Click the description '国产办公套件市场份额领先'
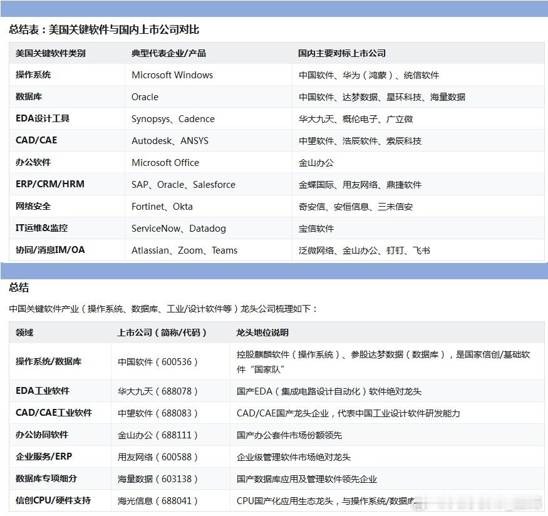 click(289, 435)
